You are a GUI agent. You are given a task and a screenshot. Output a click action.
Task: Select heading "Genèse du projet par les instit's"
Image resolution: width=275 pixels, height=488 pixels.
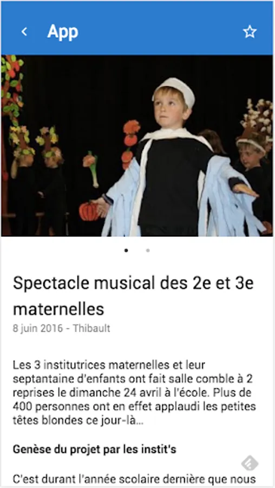pos(94,450)
